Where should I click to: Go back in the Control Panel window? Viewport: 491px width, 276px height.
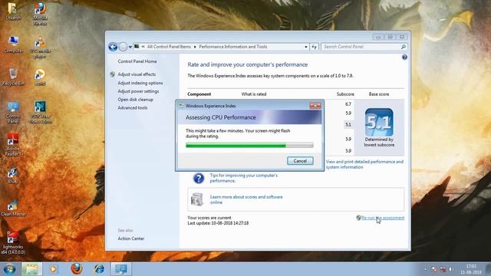(113, 47)
